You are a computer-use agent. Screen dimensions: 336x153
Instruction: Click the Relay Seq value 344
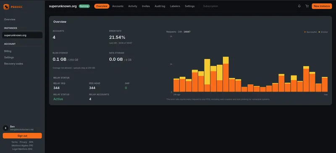pyautogui.click(x=56, y=88)
